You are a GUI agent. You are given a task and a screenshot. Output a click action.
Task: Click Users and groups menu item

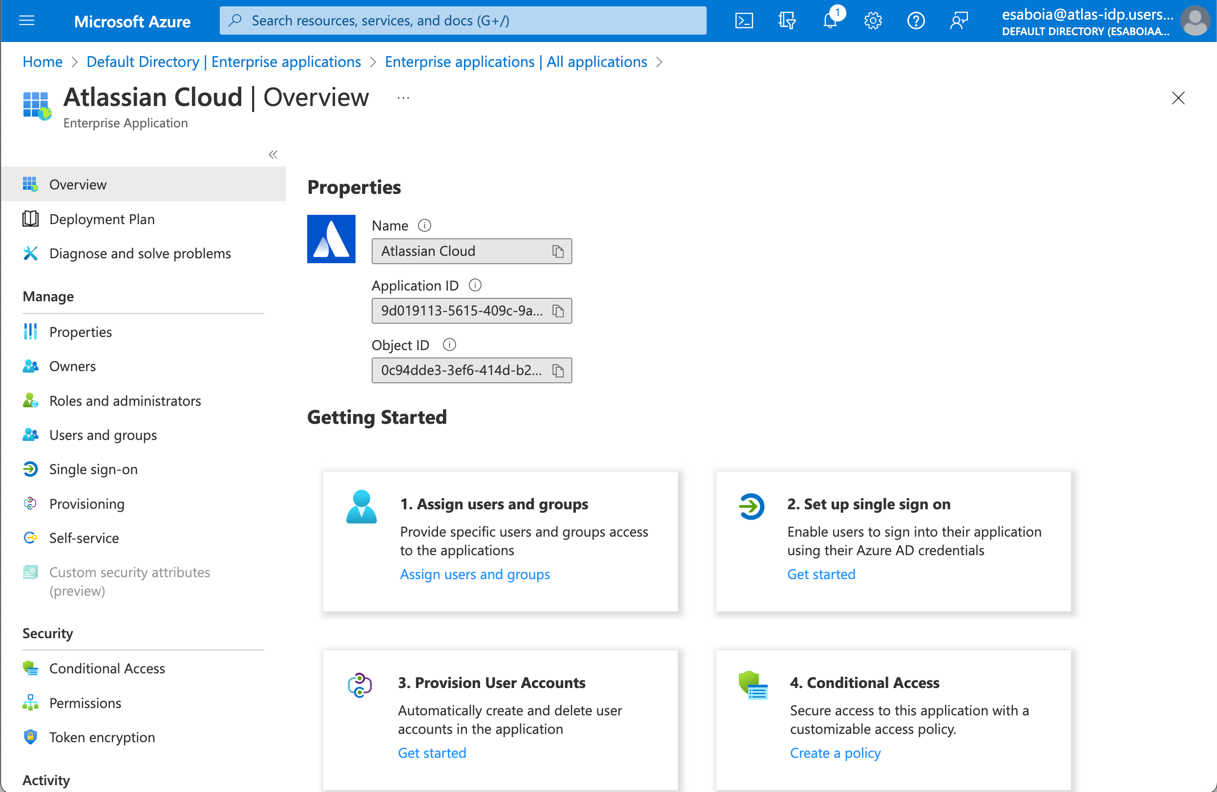point(102,435)
